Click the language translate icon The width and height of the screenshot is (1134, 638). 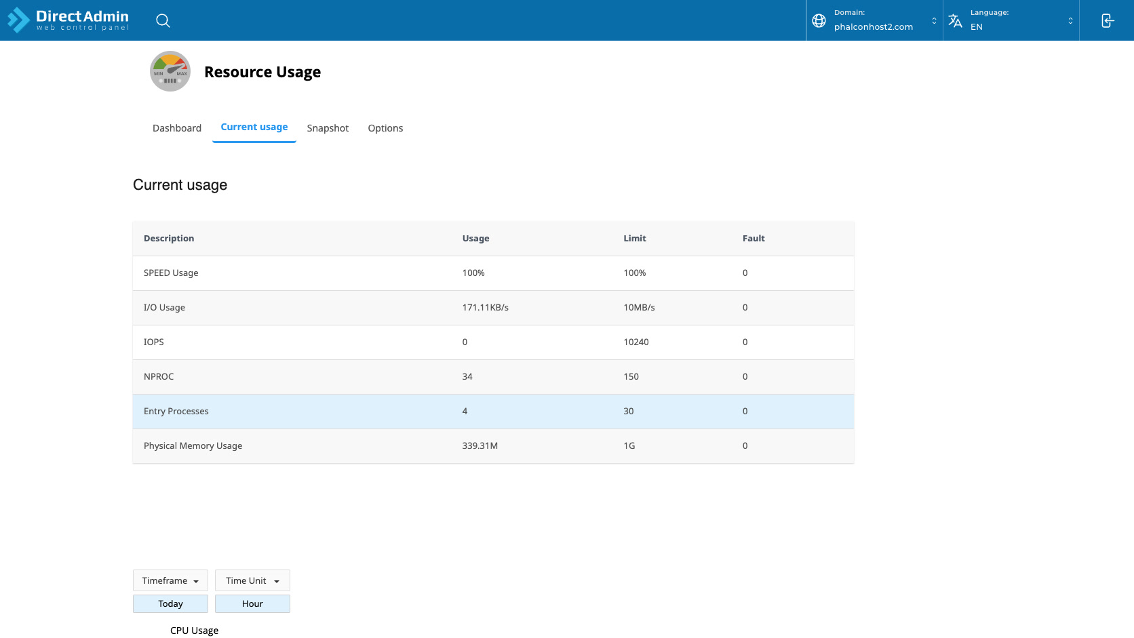point(956,20)
